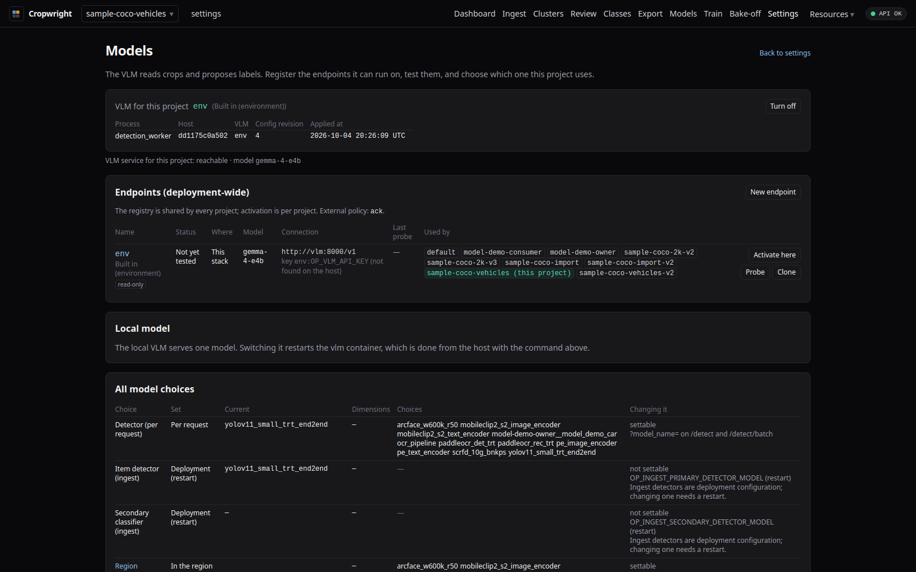Click the dd1175c0a502 host value
The width and height of the screenshot is (916, 572).
click(203, 136)
